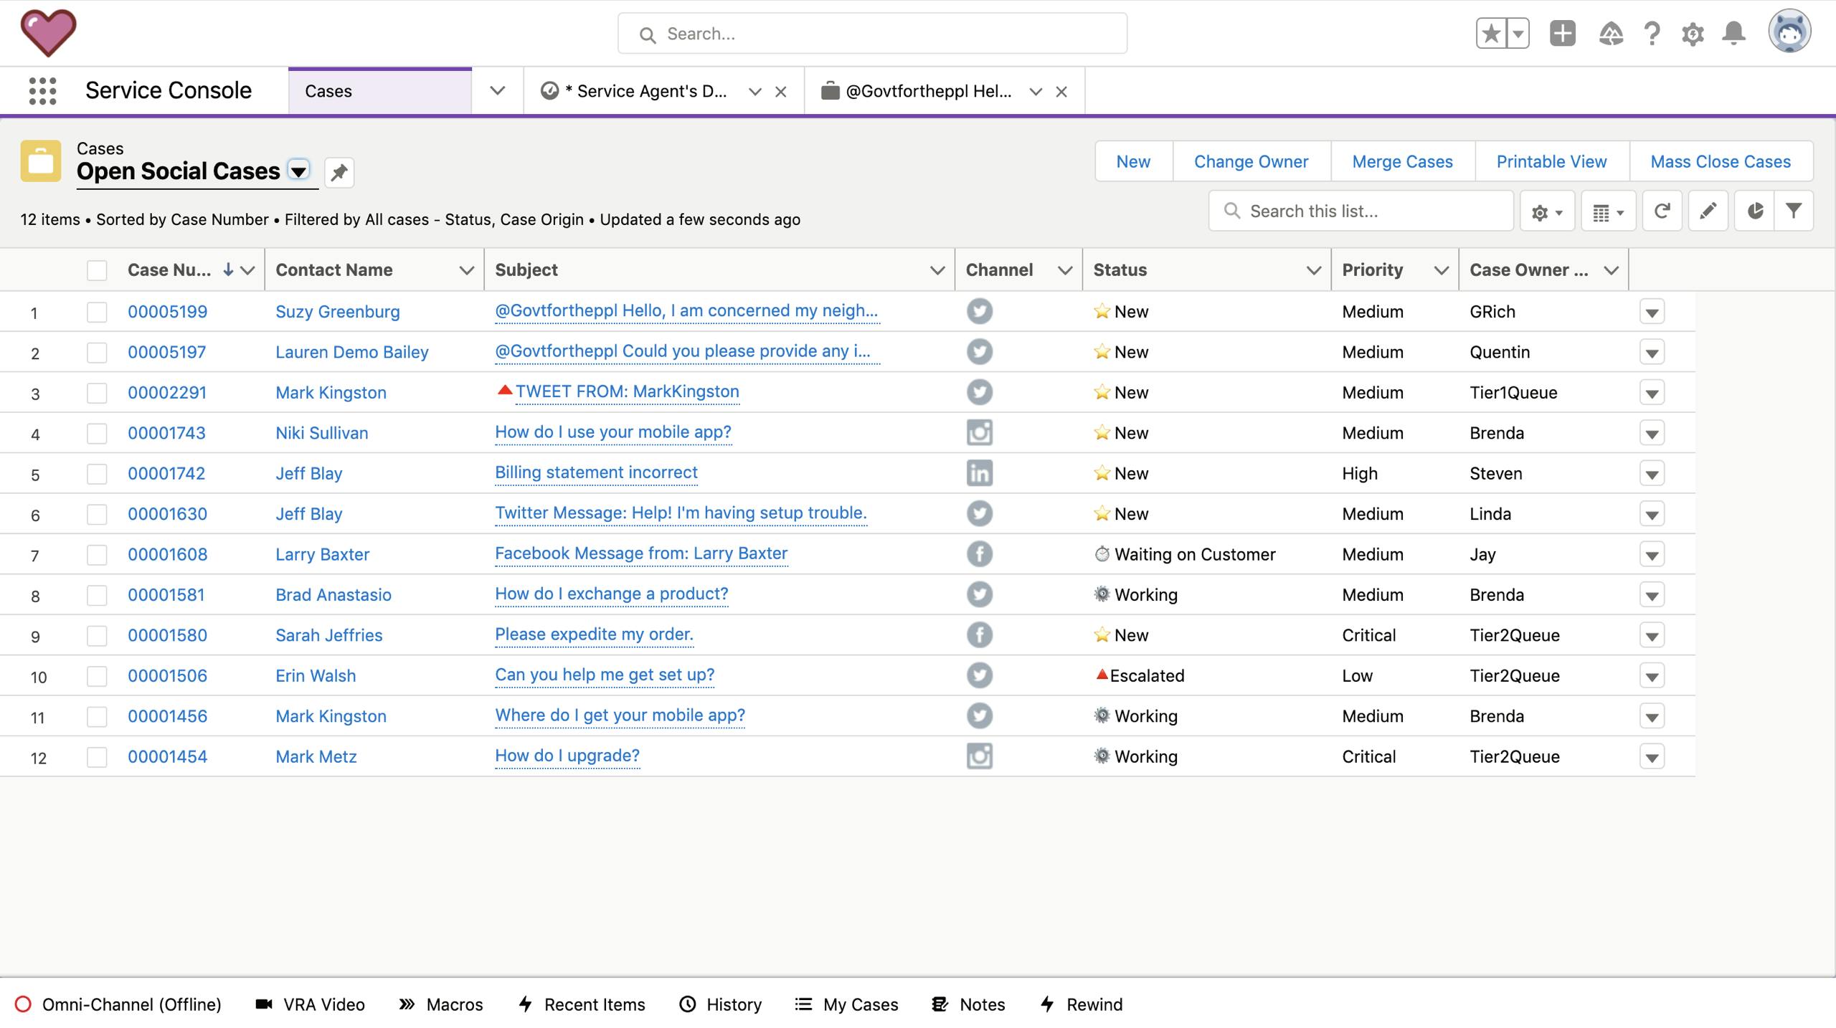Show the list filter panel
The height and width of the screenshot is (1028, 1836).
(x=1794, y=211)
